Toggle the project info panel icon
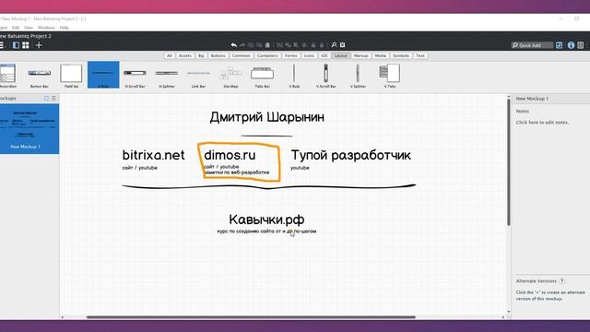The height and width of the screenshot is (332, 590). 581,45
